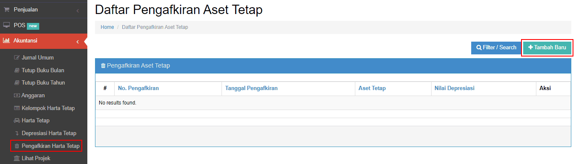Click the Akuntansi bar chart icon

click(x=6, y=41)
